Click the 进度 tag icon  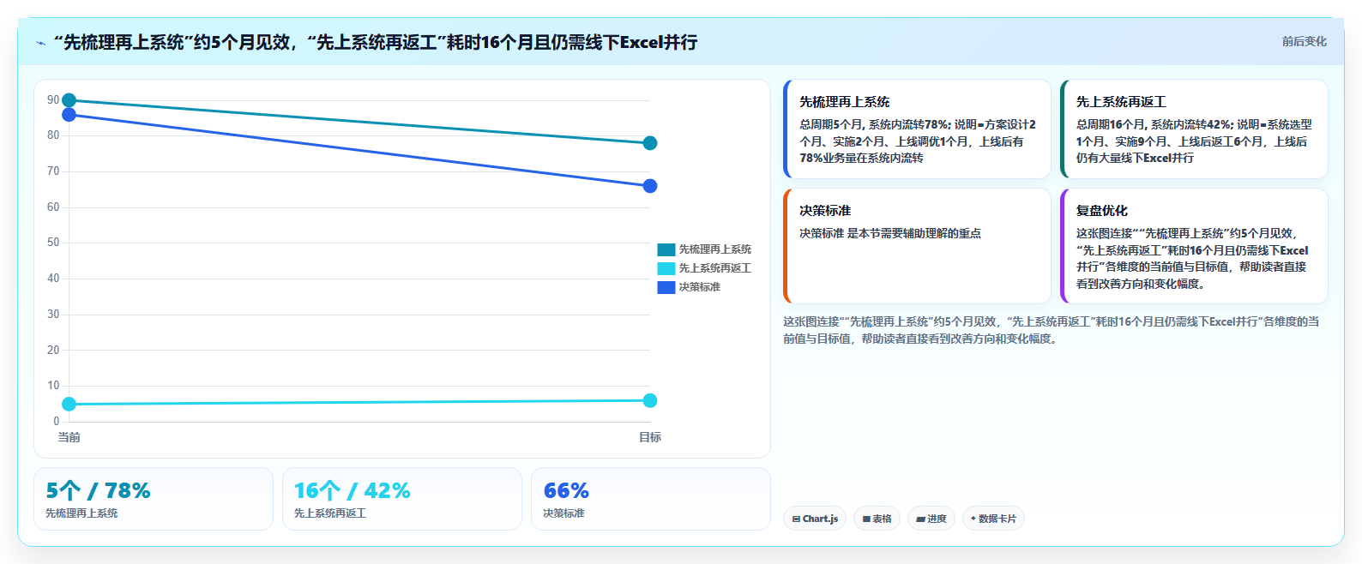920,519
